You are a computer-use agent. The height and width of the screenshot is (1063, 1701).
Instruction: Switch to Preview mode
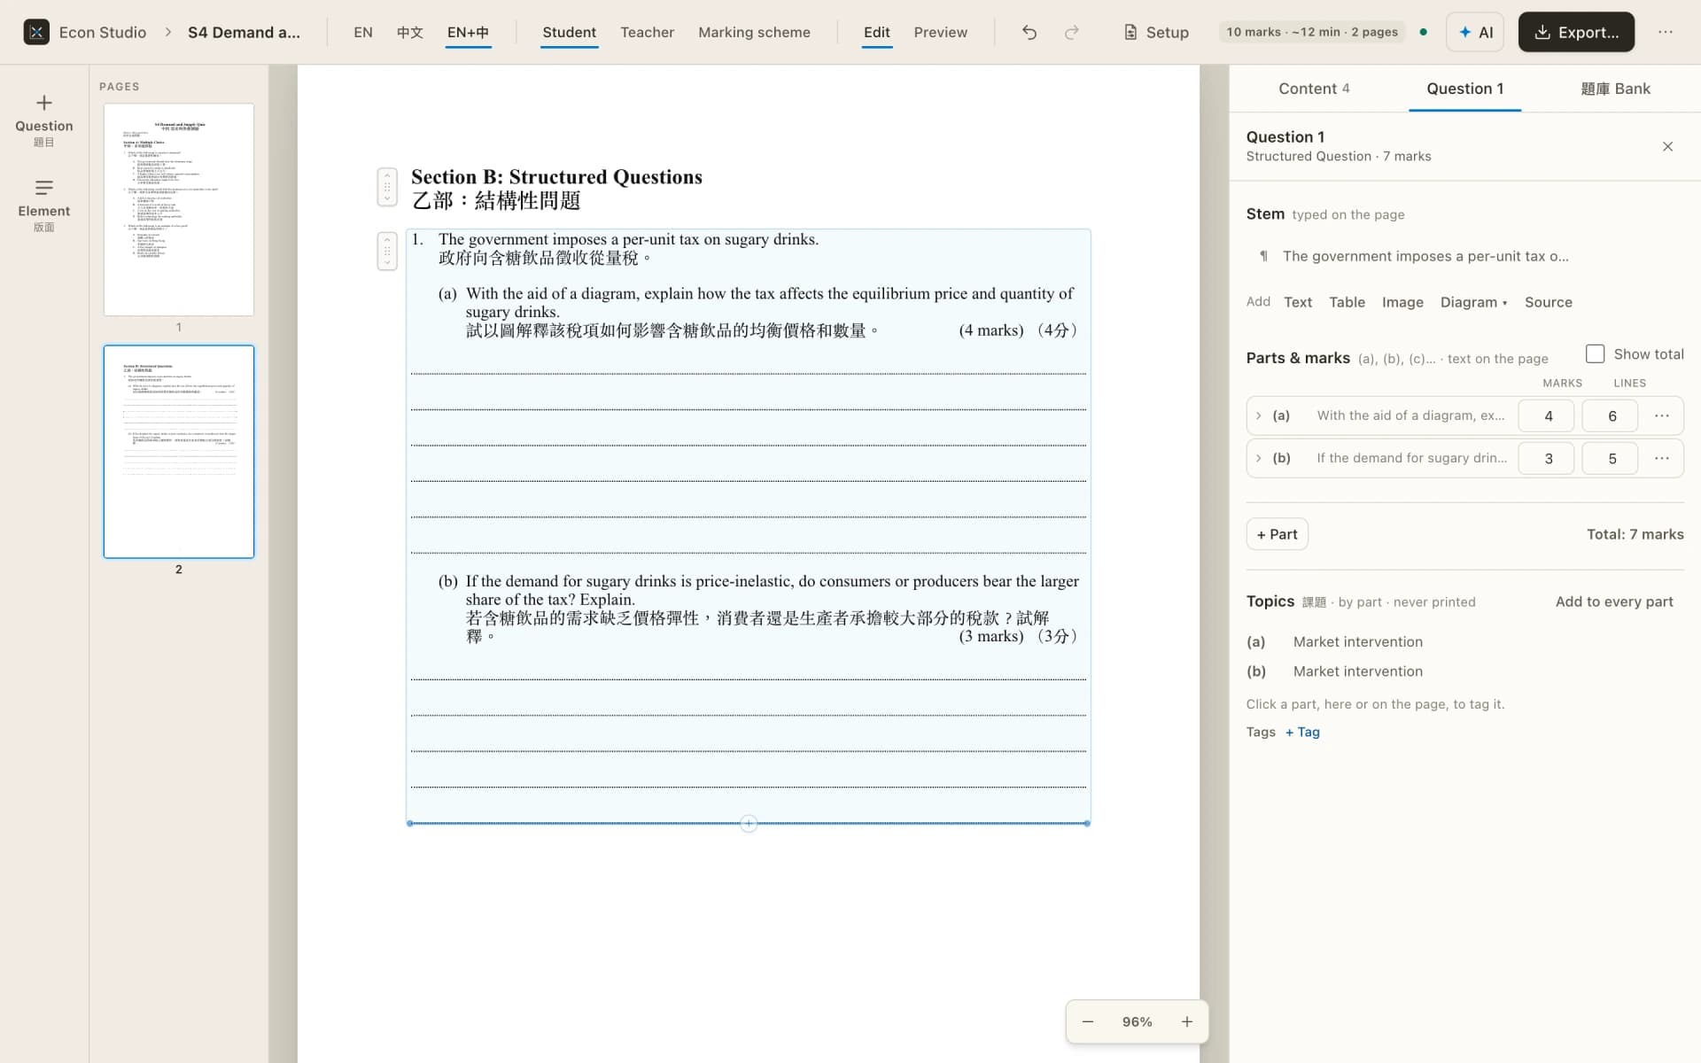pos(940,32)
